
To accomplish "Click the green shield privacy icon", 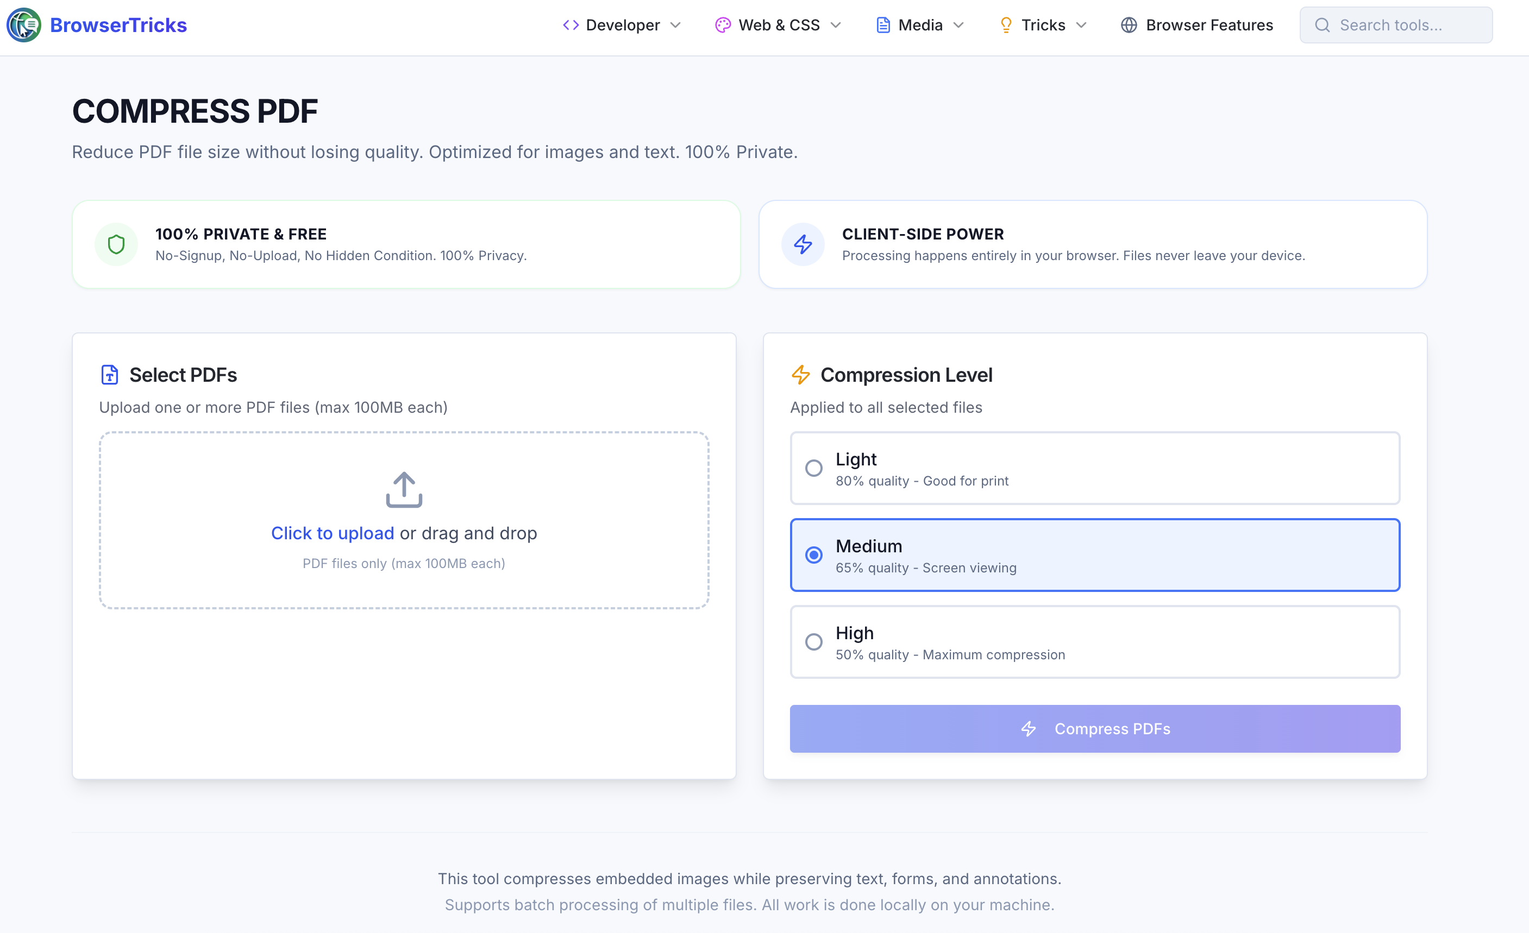I will pos(117,244).
